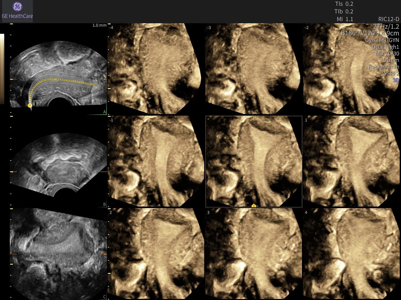Select the slice thumbnail labeled -3
This screenshot has height=300, width=401.
254,69
